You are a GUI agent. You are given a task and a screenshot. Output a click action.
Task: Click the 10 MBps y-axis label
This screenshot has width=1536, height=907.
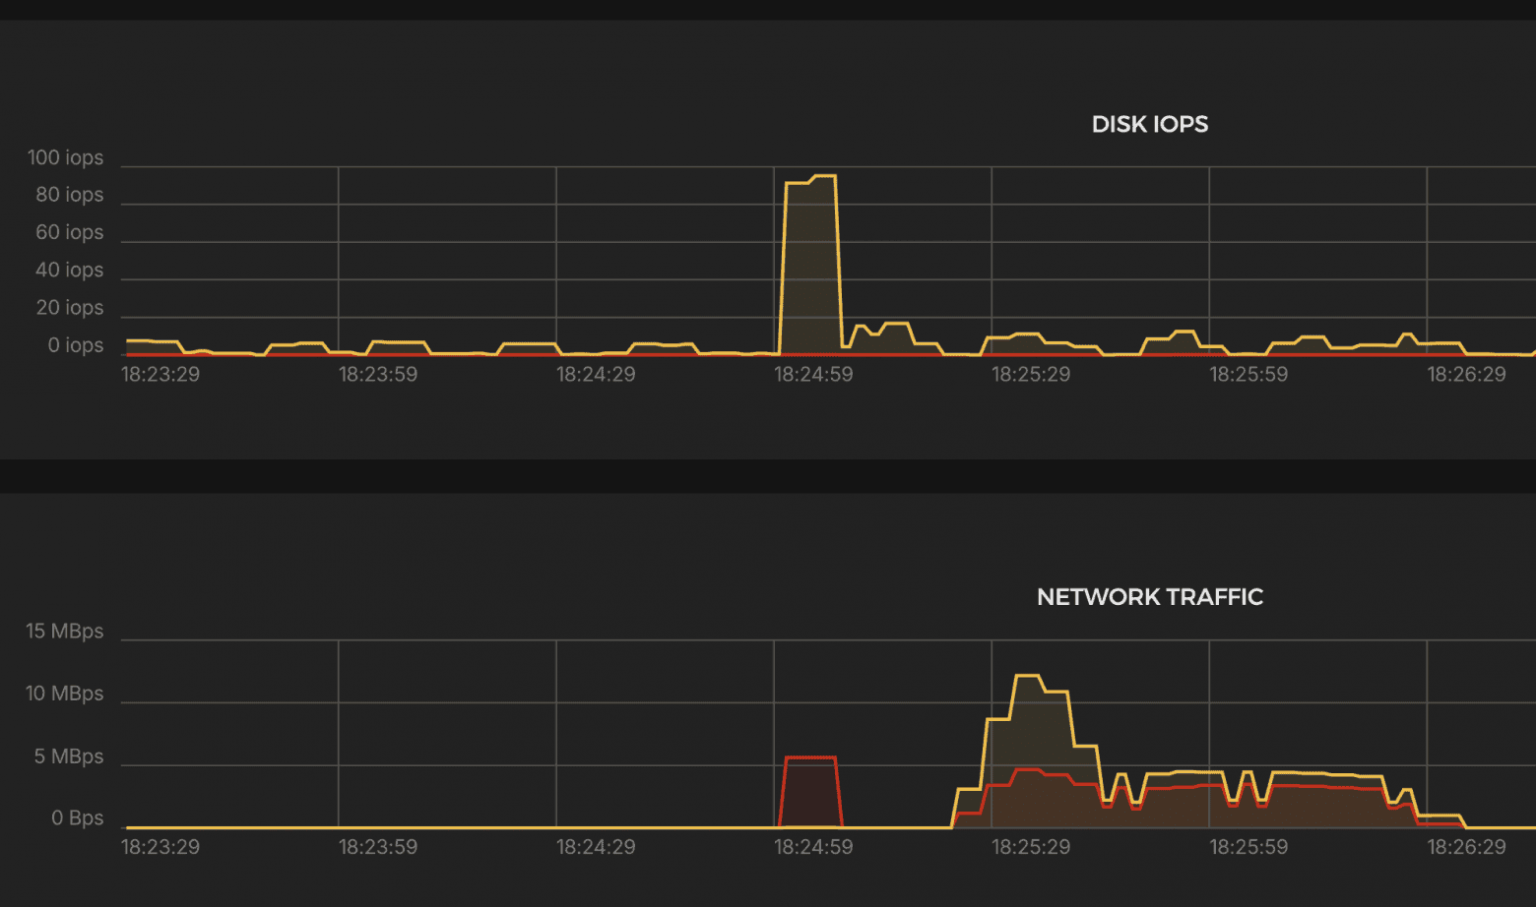tap(64, 694)
